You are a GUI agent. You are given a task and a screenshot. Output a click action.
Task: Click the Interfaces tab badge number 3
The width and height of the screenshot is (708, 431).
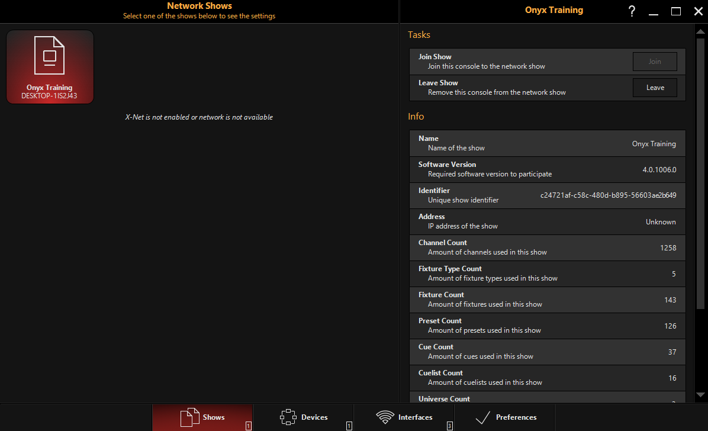point(450,426)
